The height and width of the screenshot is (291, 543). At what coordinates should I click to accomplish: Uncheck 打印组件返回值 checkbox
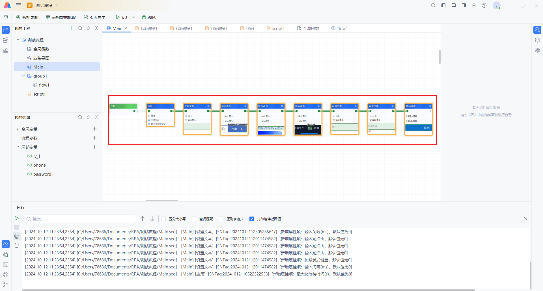(252, 219)
